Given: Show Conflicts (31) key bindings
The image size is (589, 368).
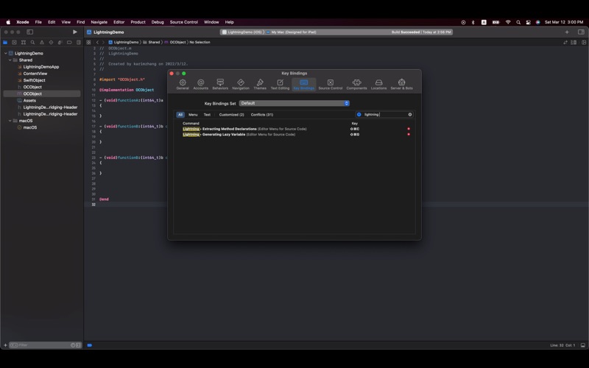Looking at the screenshot, I should [x=262, y=115].
